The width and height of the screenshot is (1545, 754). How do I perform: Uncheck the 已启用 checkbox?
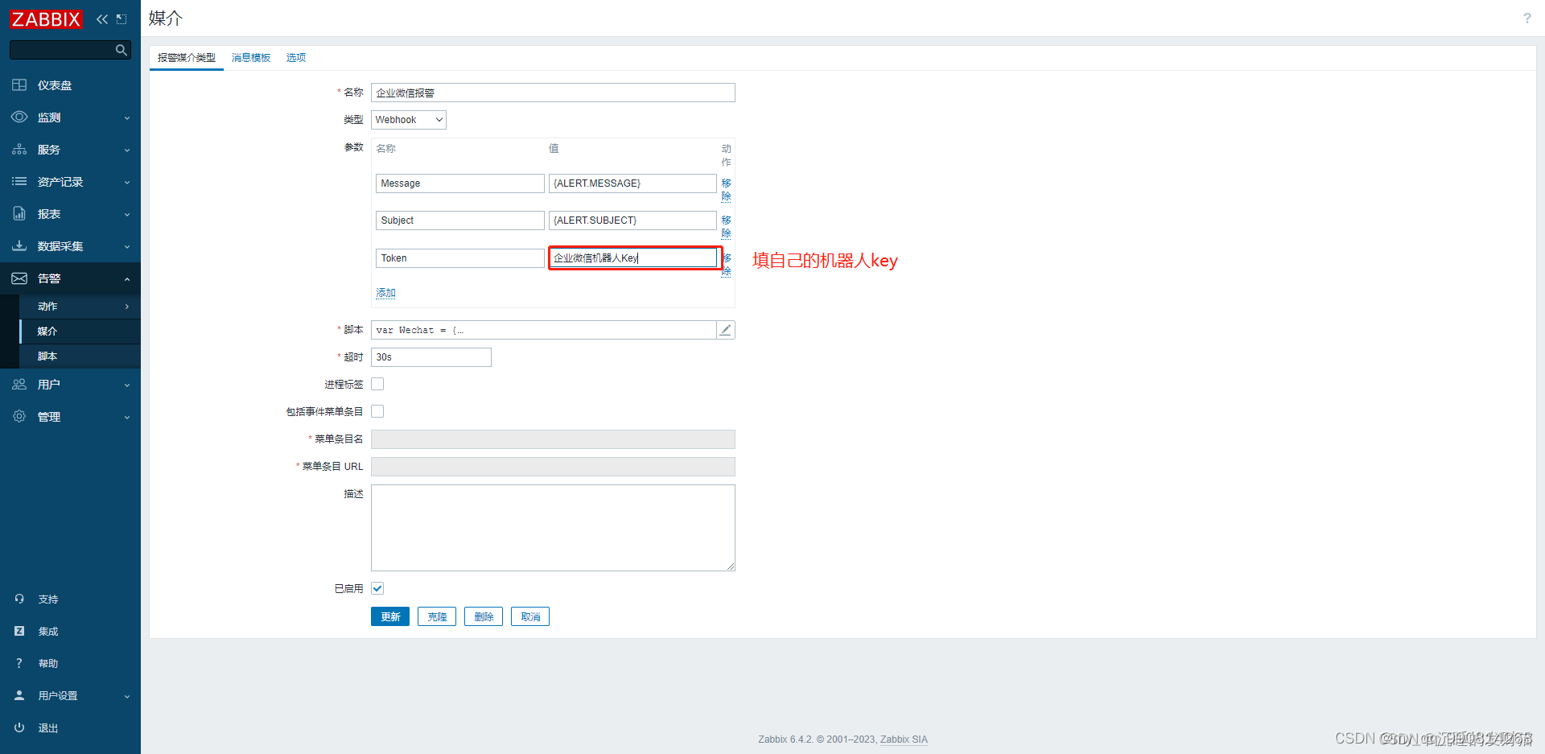(x=377, y=588)
